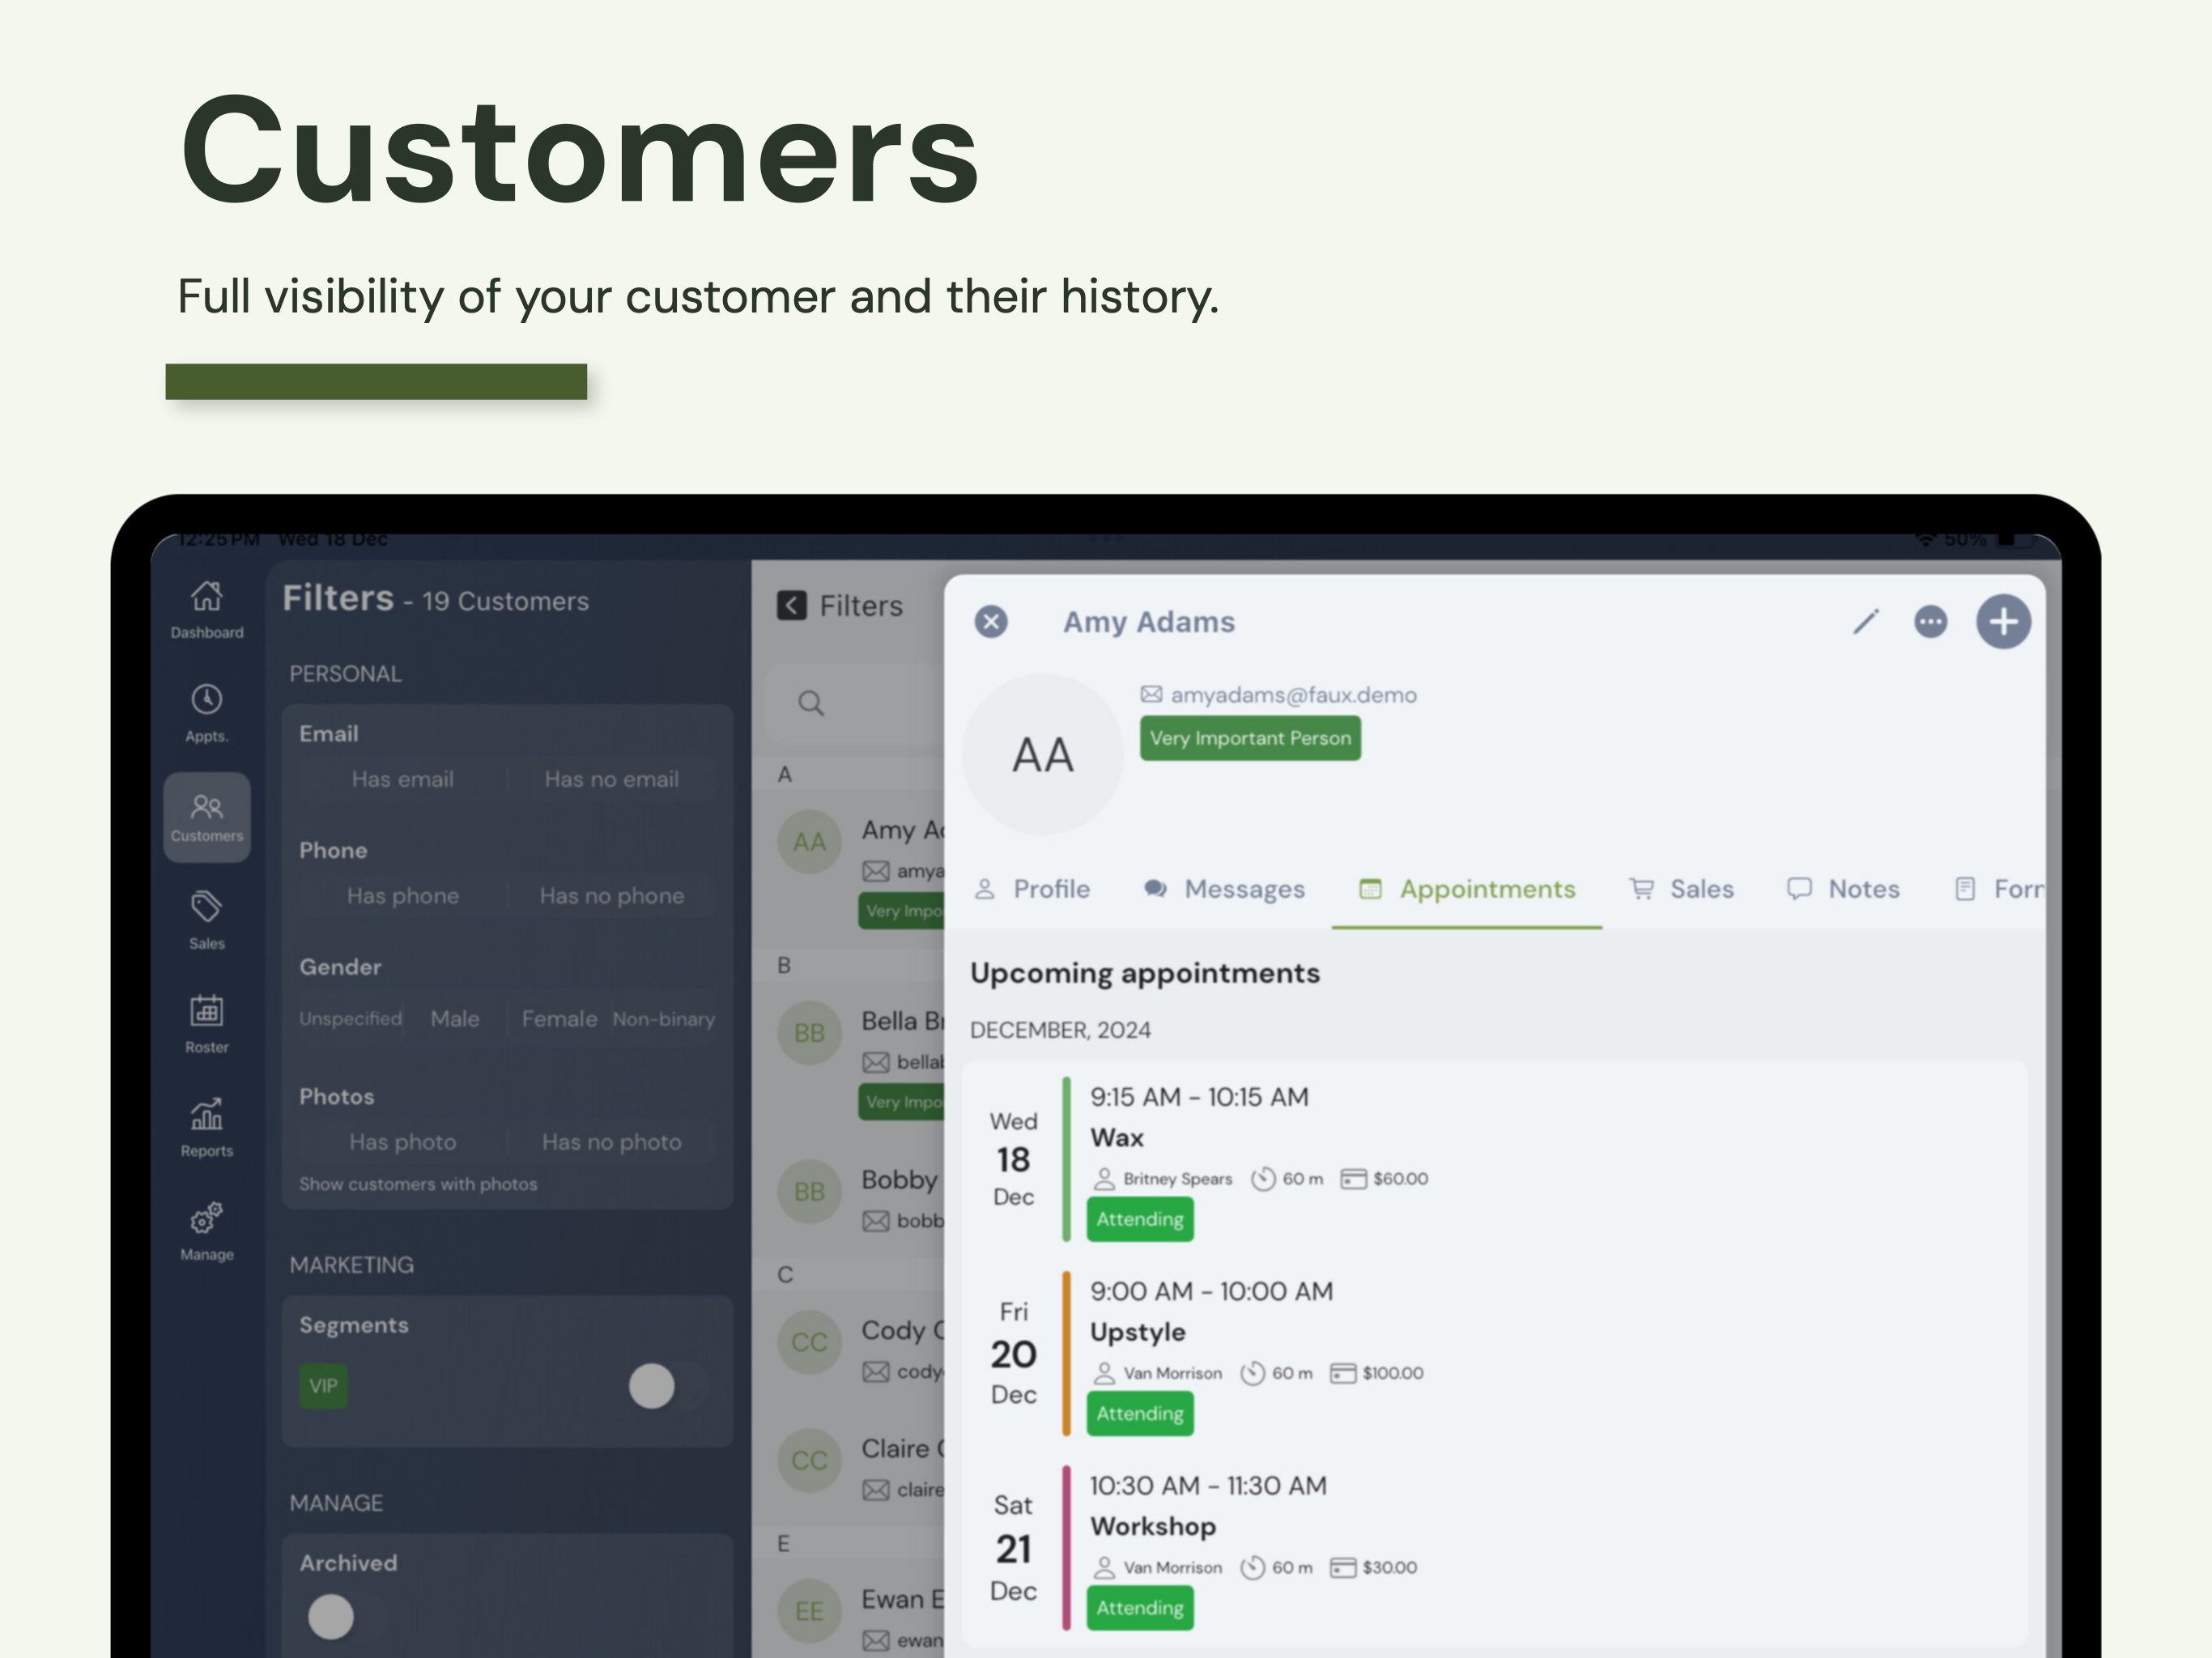Image resolution: width=2212 pixels, height=1658 pixels.
Task: Open the Appts. clock icon
Action: pos(207,700)
